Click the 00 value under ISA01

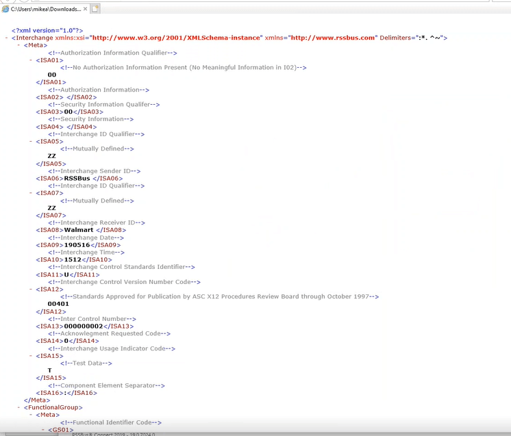point(52,75)
